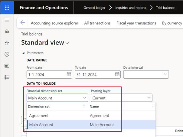Click Fiscal year transactions
This screenshot has height=137, width=183.
coord(136,23)
